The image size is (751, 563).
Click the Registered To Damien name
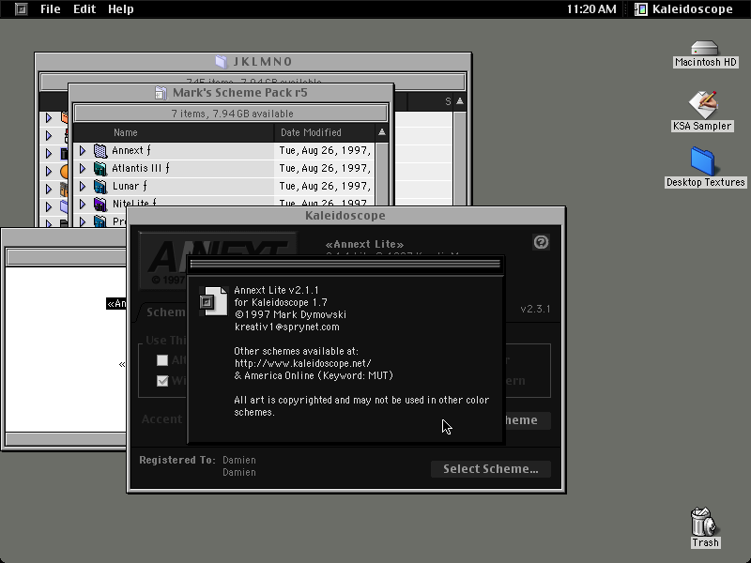(239, 460)
